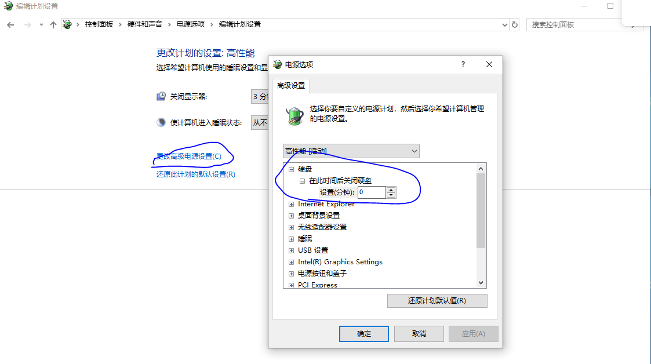Screen dimensions: 651x364
Task: Select the 高级设置 tab
Action: coord(291,86)
